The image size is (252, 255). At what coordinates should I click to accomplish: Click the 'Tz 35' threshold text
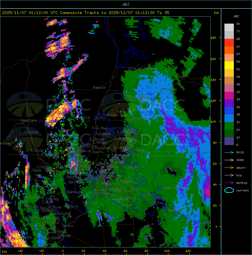[x=163, y=13]
